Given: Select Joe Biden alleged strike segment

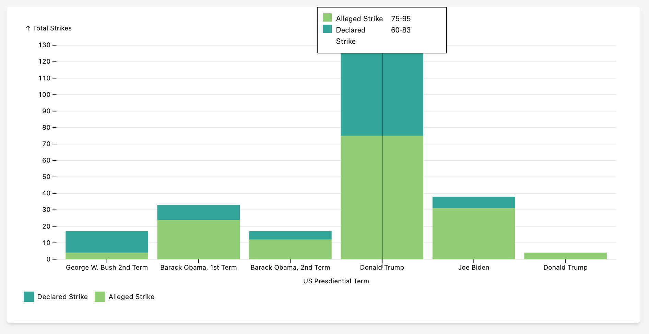Looking at the screenshot, I should coord(474,233).
